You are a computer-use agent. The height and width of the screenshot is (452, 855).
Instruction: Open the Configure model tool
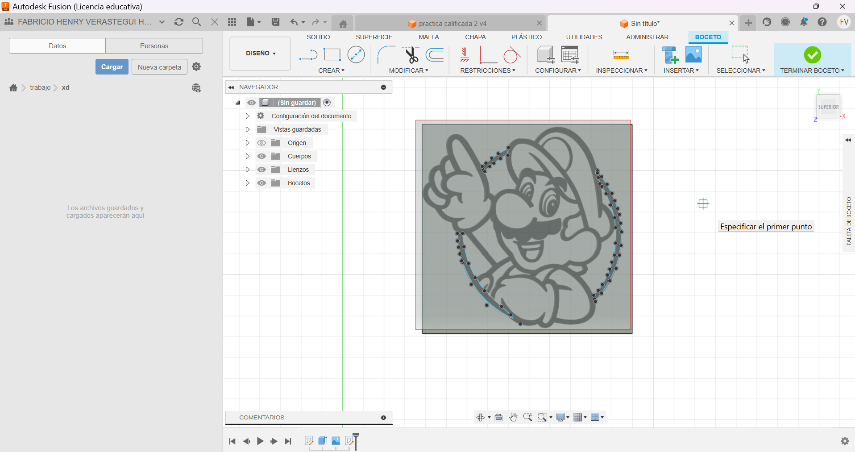tap(545, 54)
